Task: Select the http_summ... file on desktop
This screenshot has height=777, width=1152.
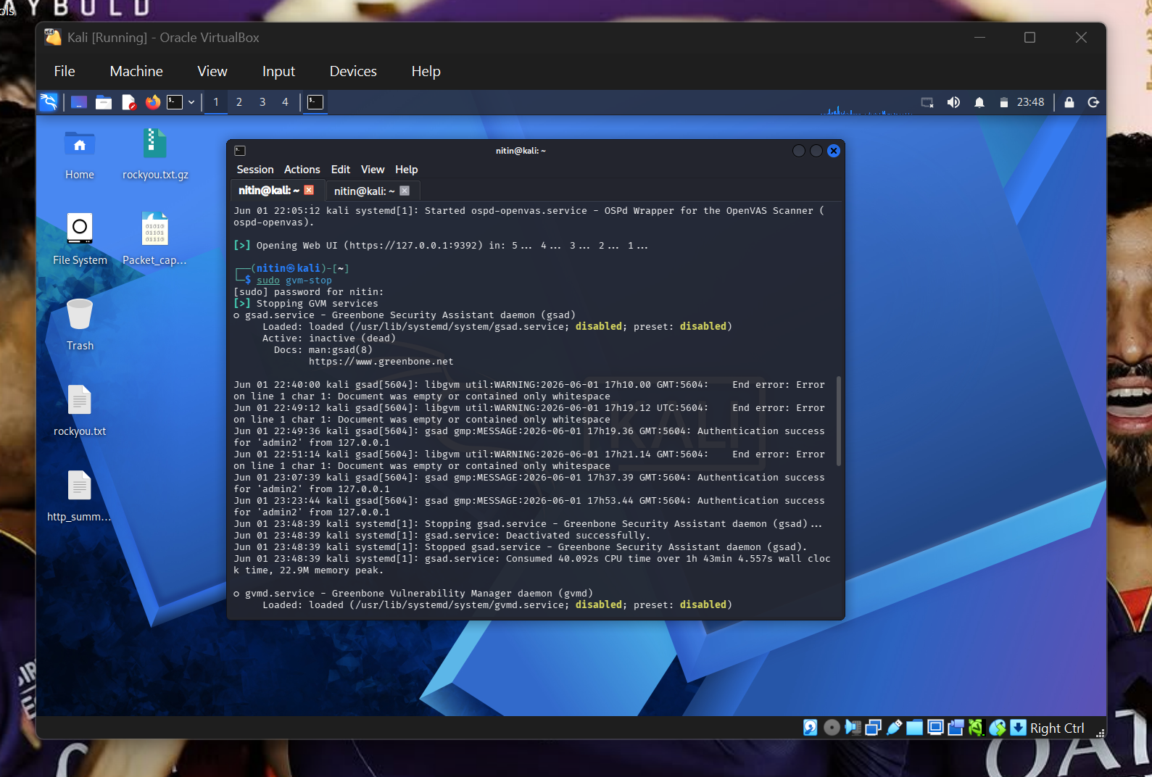Action: click(x=79, y=496)
